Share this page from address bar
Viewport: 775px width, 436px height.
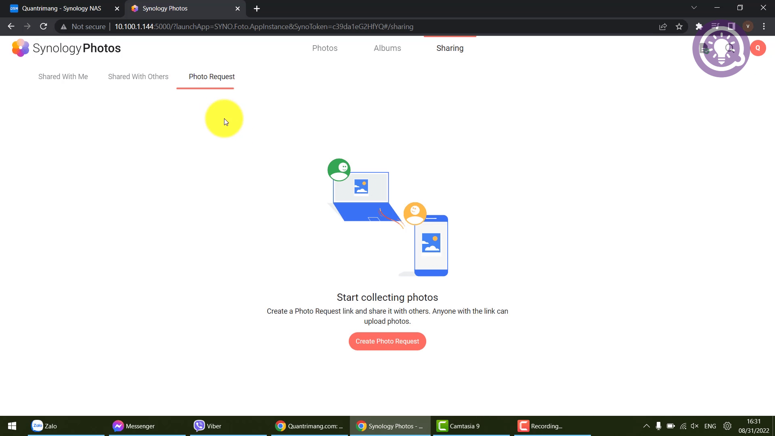(663, 27)
